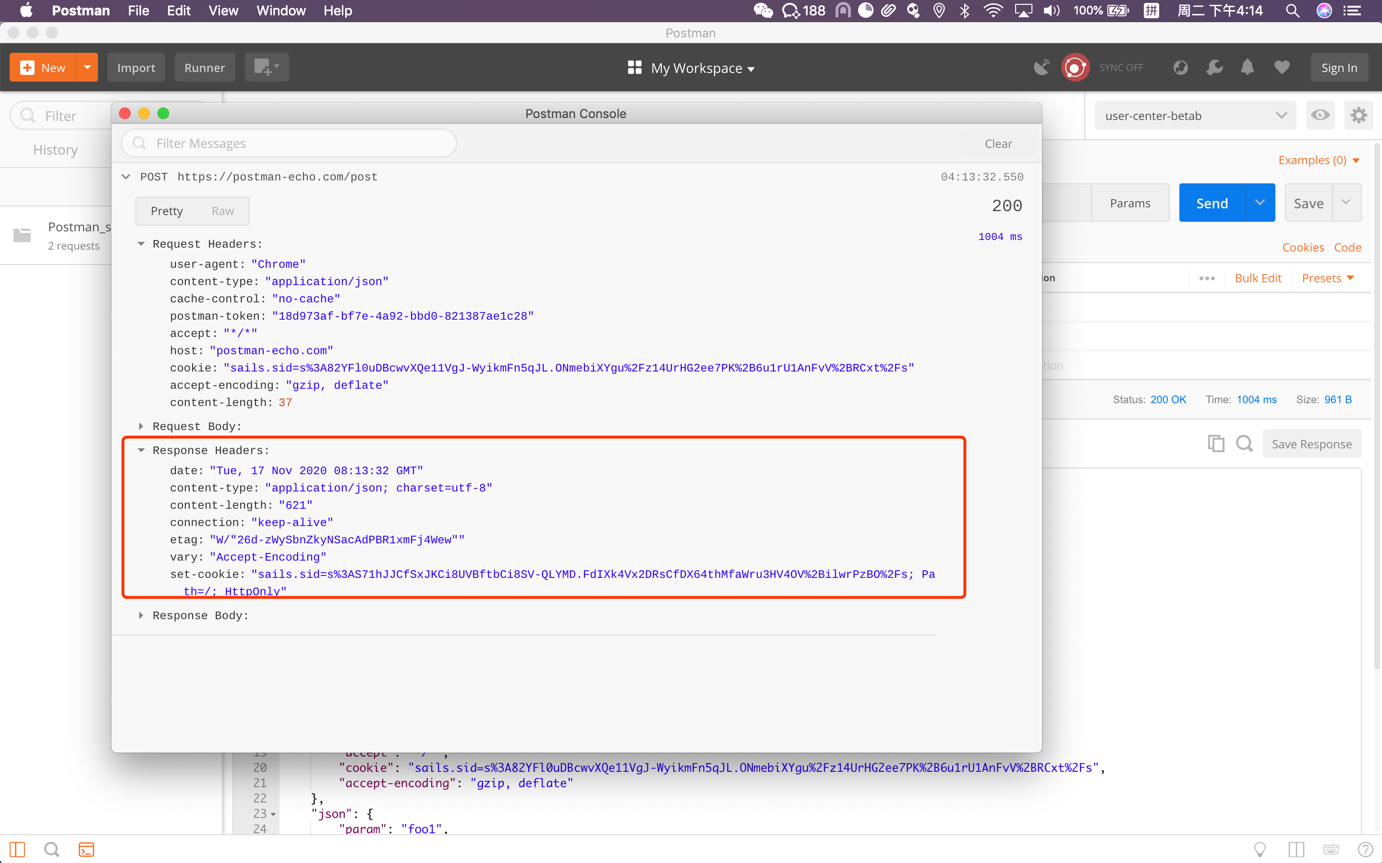1382x863 pixels.
Task: Toggle two-pane view icon in status bar
Action: (x=1297, y=850)
